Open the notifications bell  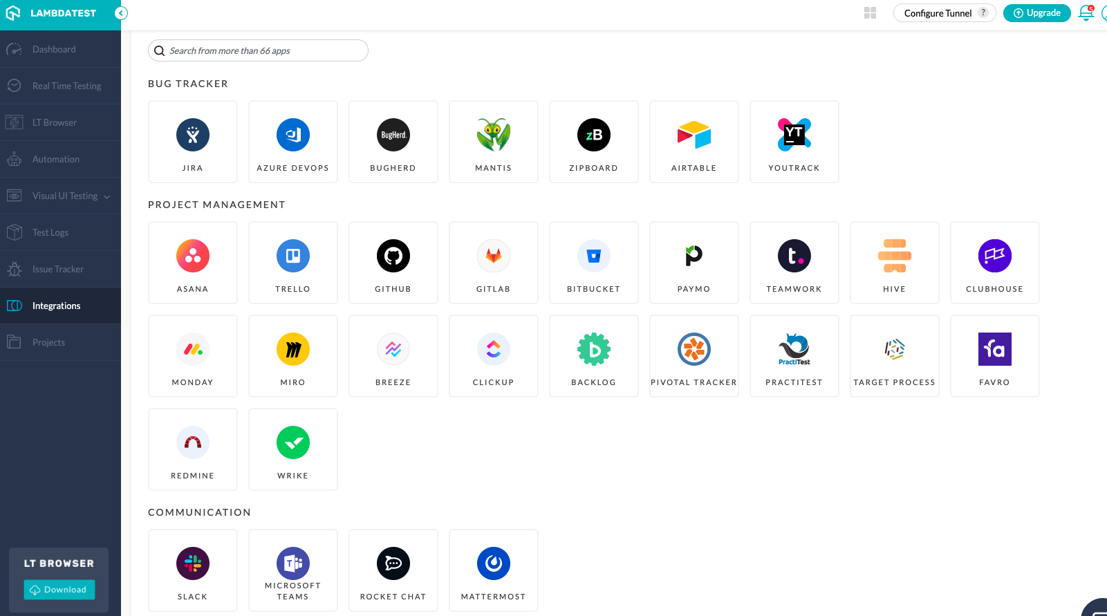1086,13
